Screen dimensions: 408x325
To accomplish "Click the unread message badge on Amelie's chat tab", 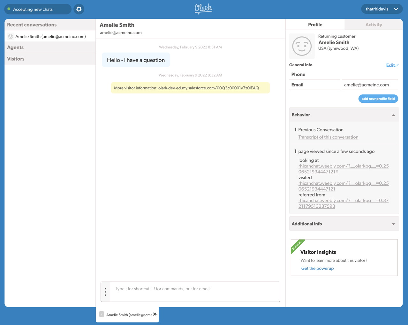I will (x=101, y=314).
